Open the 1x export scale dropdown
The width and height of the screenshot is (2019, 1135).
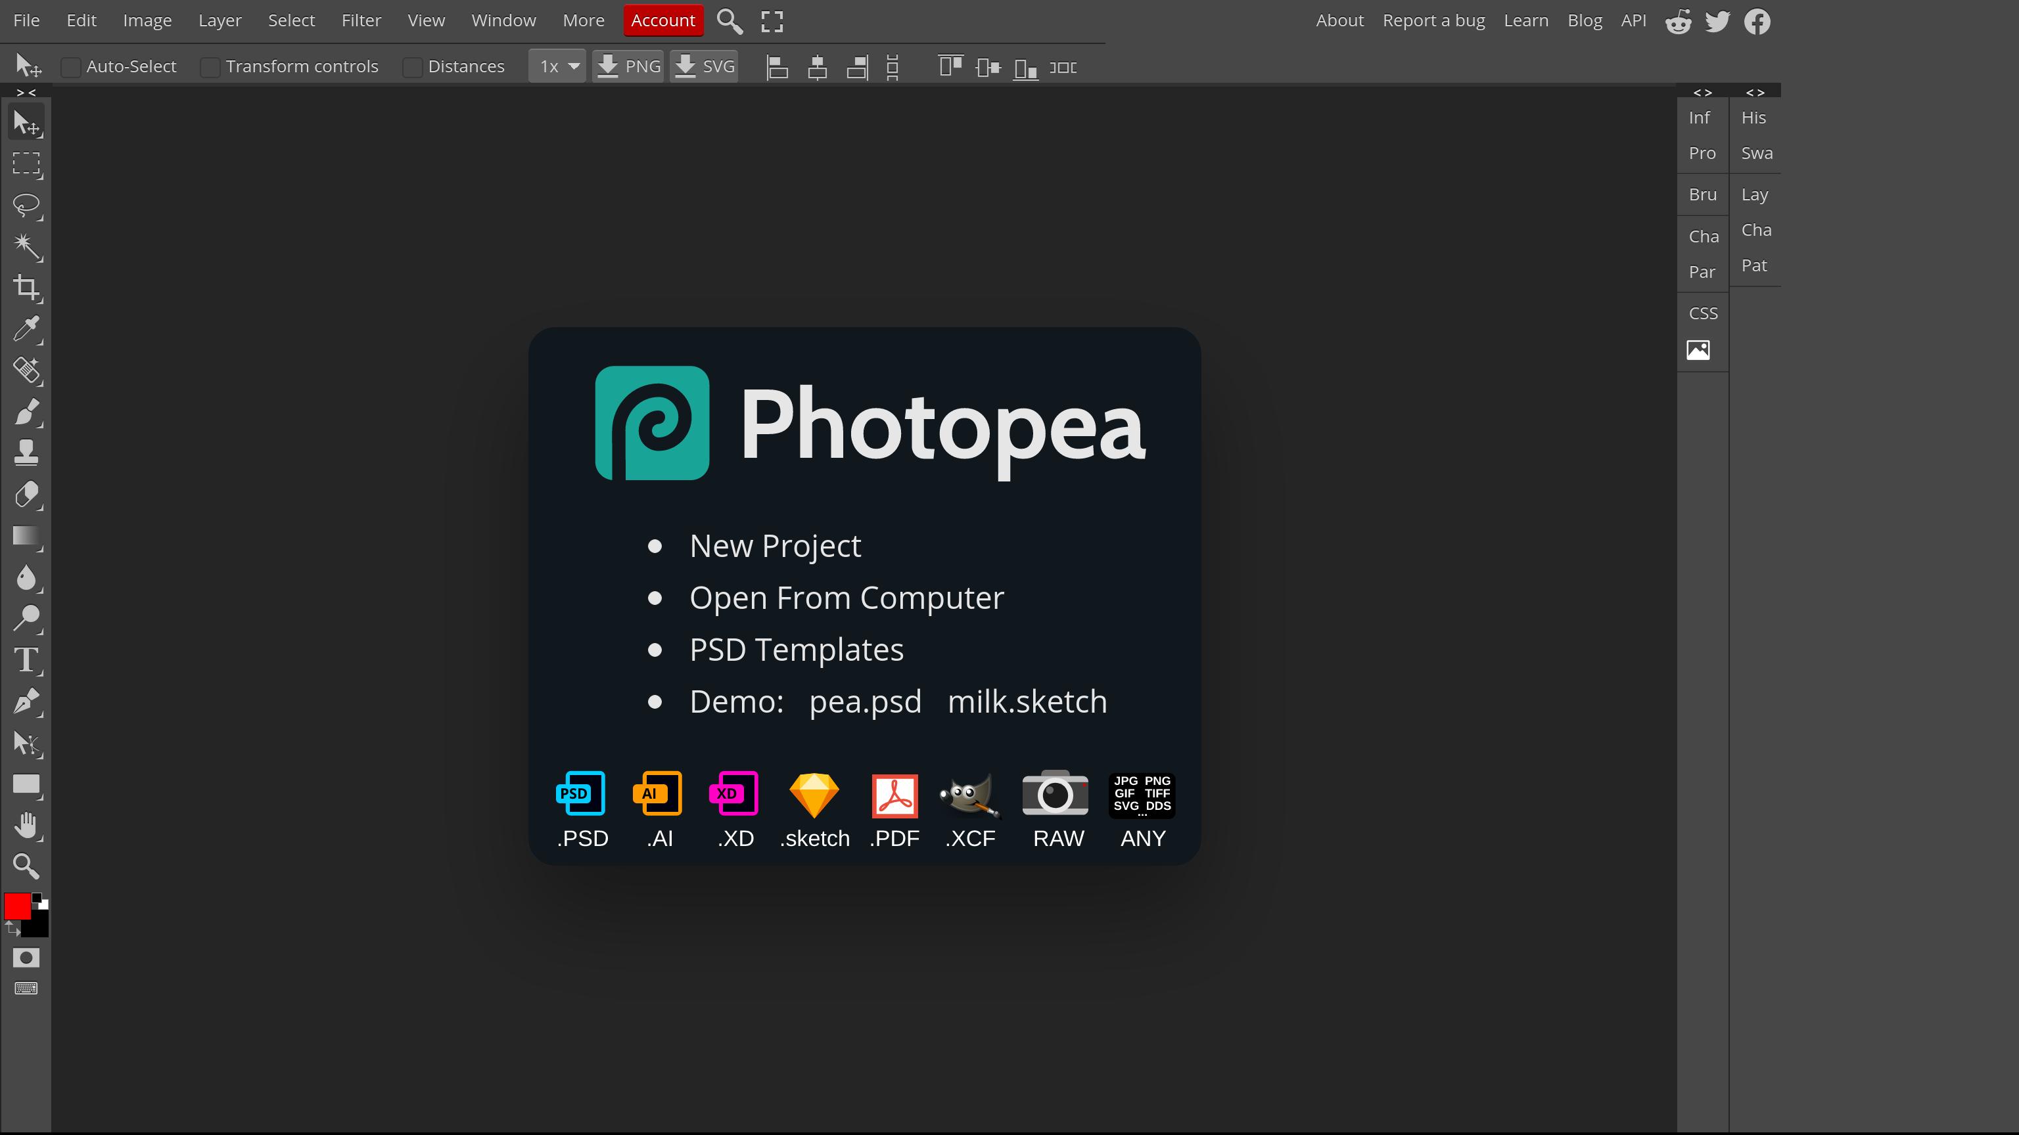tap(557, 66)
